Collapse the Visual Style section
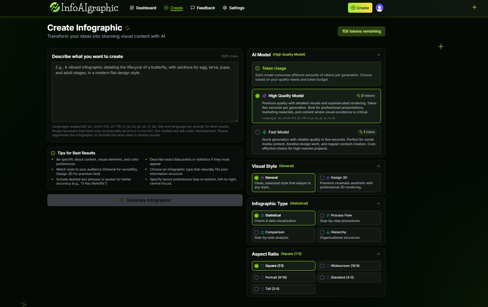This screenshot has height=307, width=488. [x=379, y=166]
